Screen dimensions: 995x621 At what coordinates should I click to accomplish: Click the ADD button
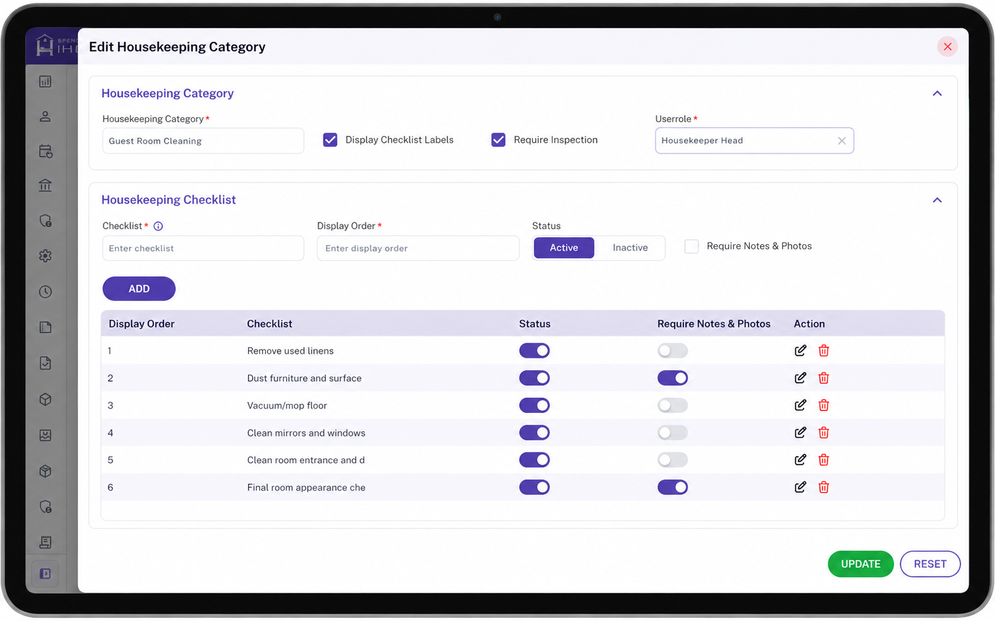click(x=139, y=289)
